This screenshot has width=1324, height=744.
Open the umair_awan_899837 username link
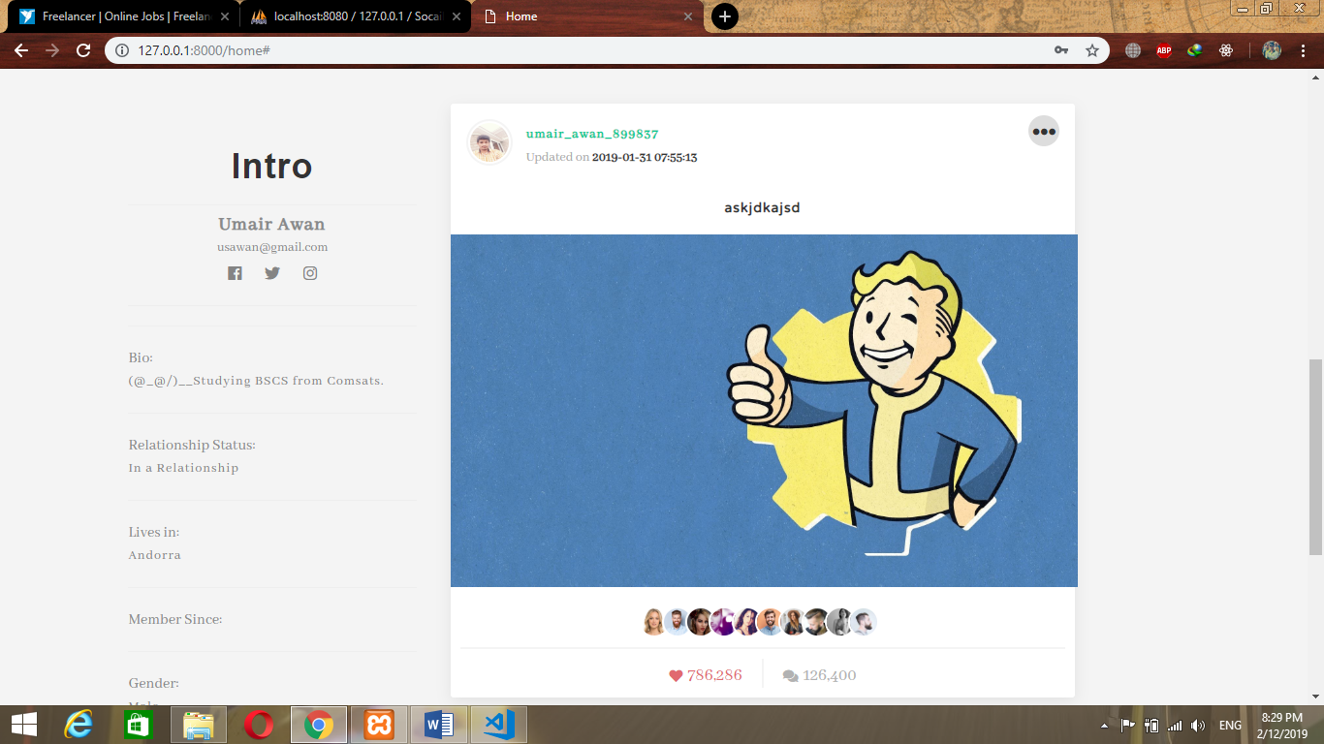[x=592, y=134]
